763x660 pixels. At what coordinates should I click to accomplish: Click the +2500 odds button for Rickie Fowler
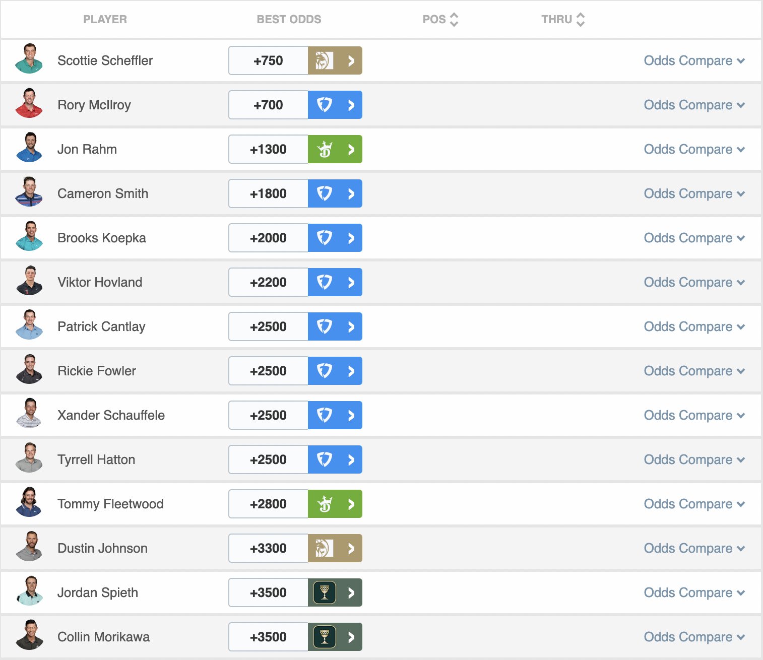tap(268, 371)
